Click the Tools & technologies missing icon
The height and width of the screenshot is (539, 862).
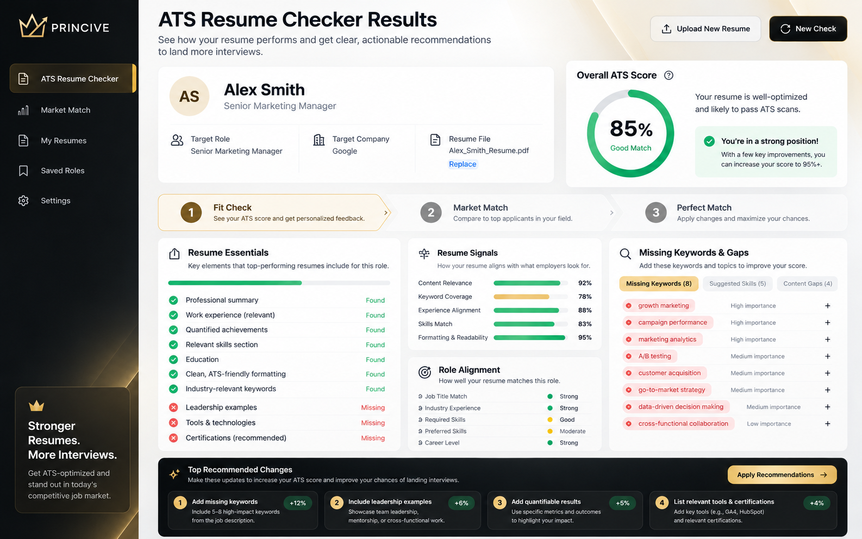[x=173, y=423]
